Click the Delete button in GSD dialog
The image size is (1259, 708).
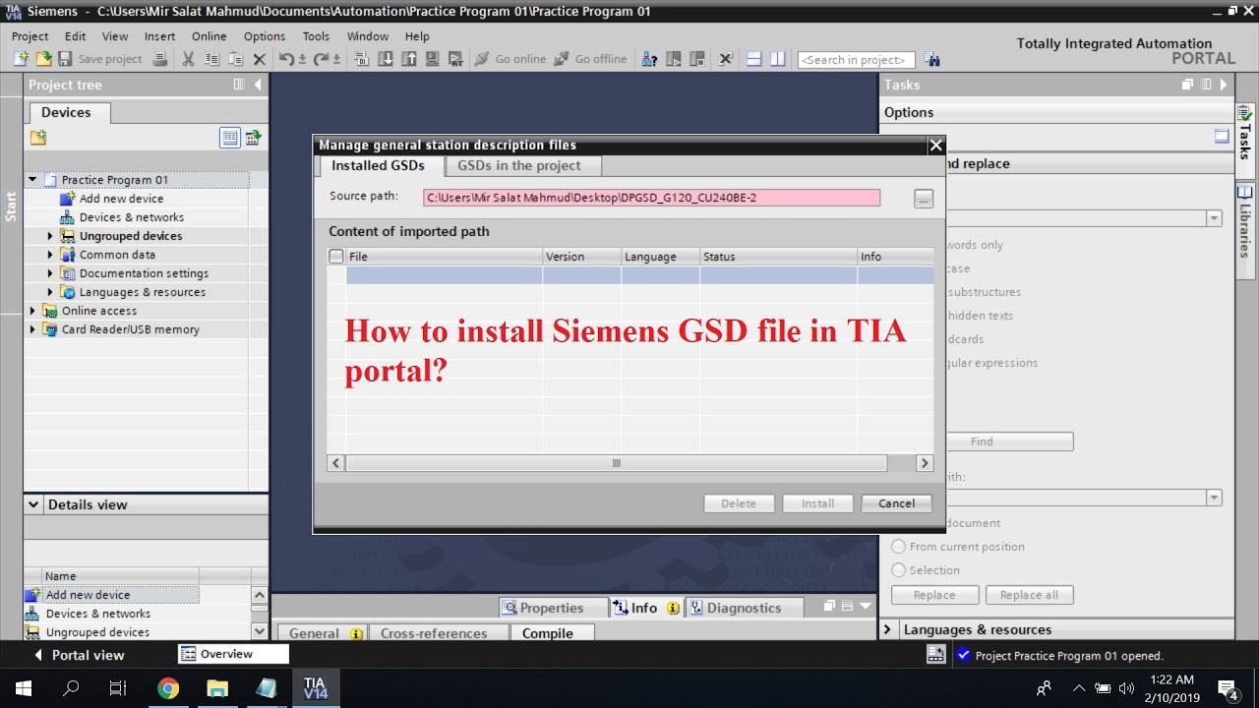pos(739,503)
